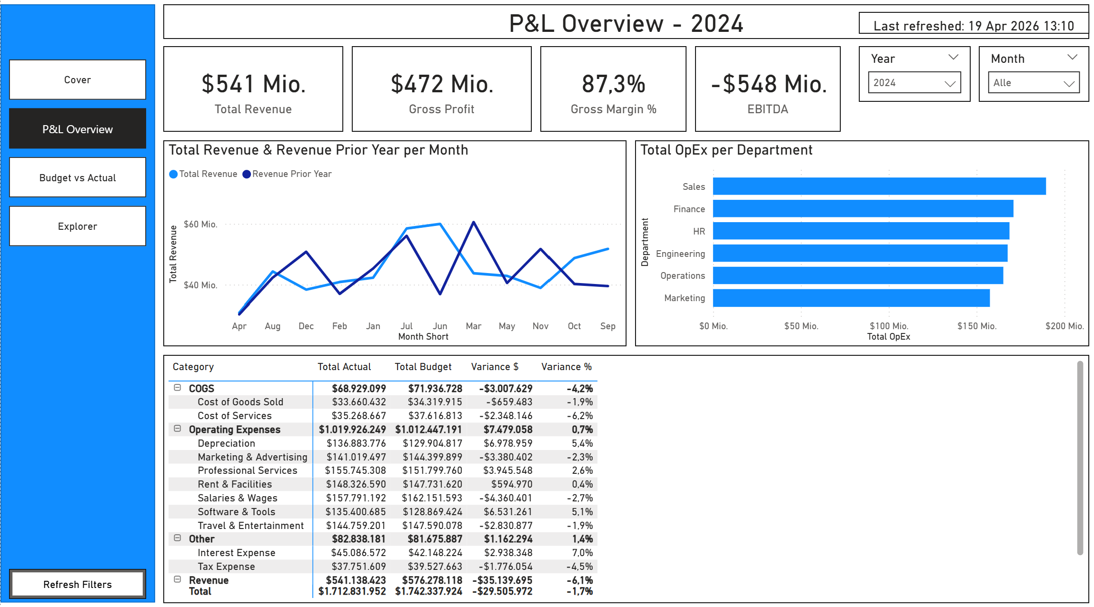Navigate to the Explorer page
This screenshot has height=607, width=1094.
[77, 226]
